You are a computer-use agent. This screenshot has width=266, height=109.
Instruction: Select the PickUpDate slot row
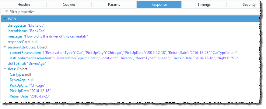[x=30, y=91]
